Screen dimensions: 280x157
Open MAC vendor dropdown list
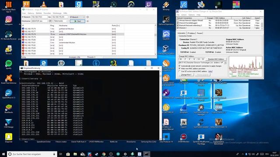tap(225, 63)
